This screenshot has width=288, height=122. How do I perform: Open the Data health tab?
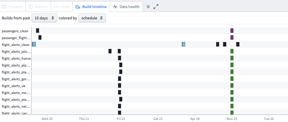(126, 7)
